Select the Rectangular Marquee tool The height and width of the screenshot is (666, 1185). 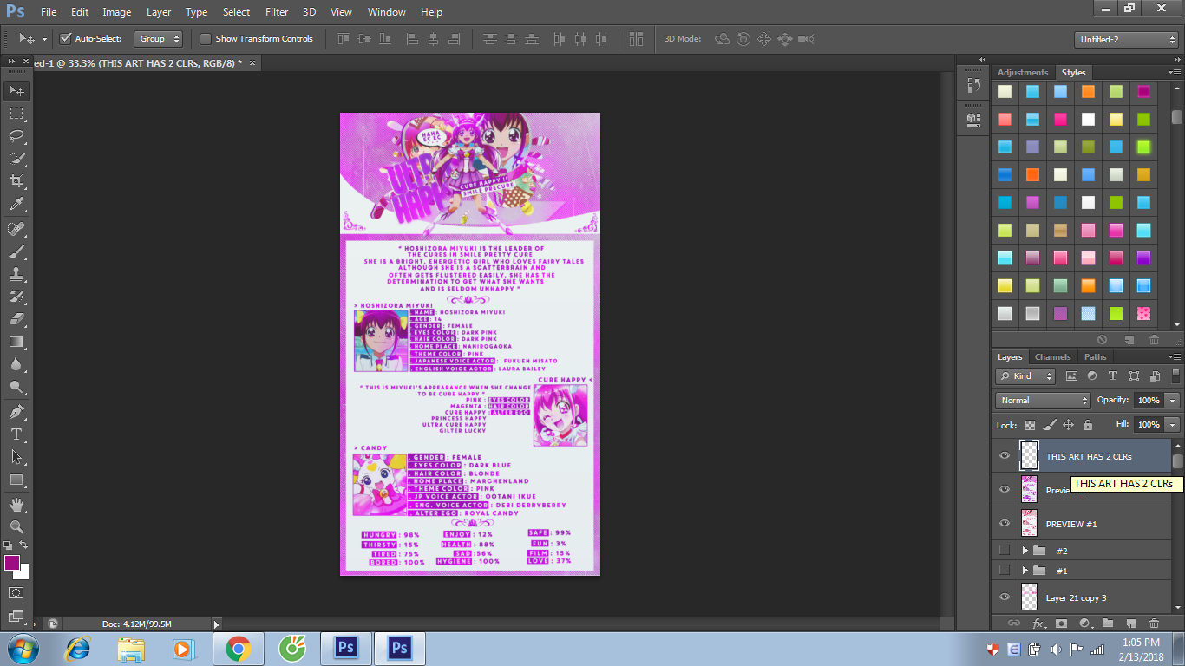[16, 114]
